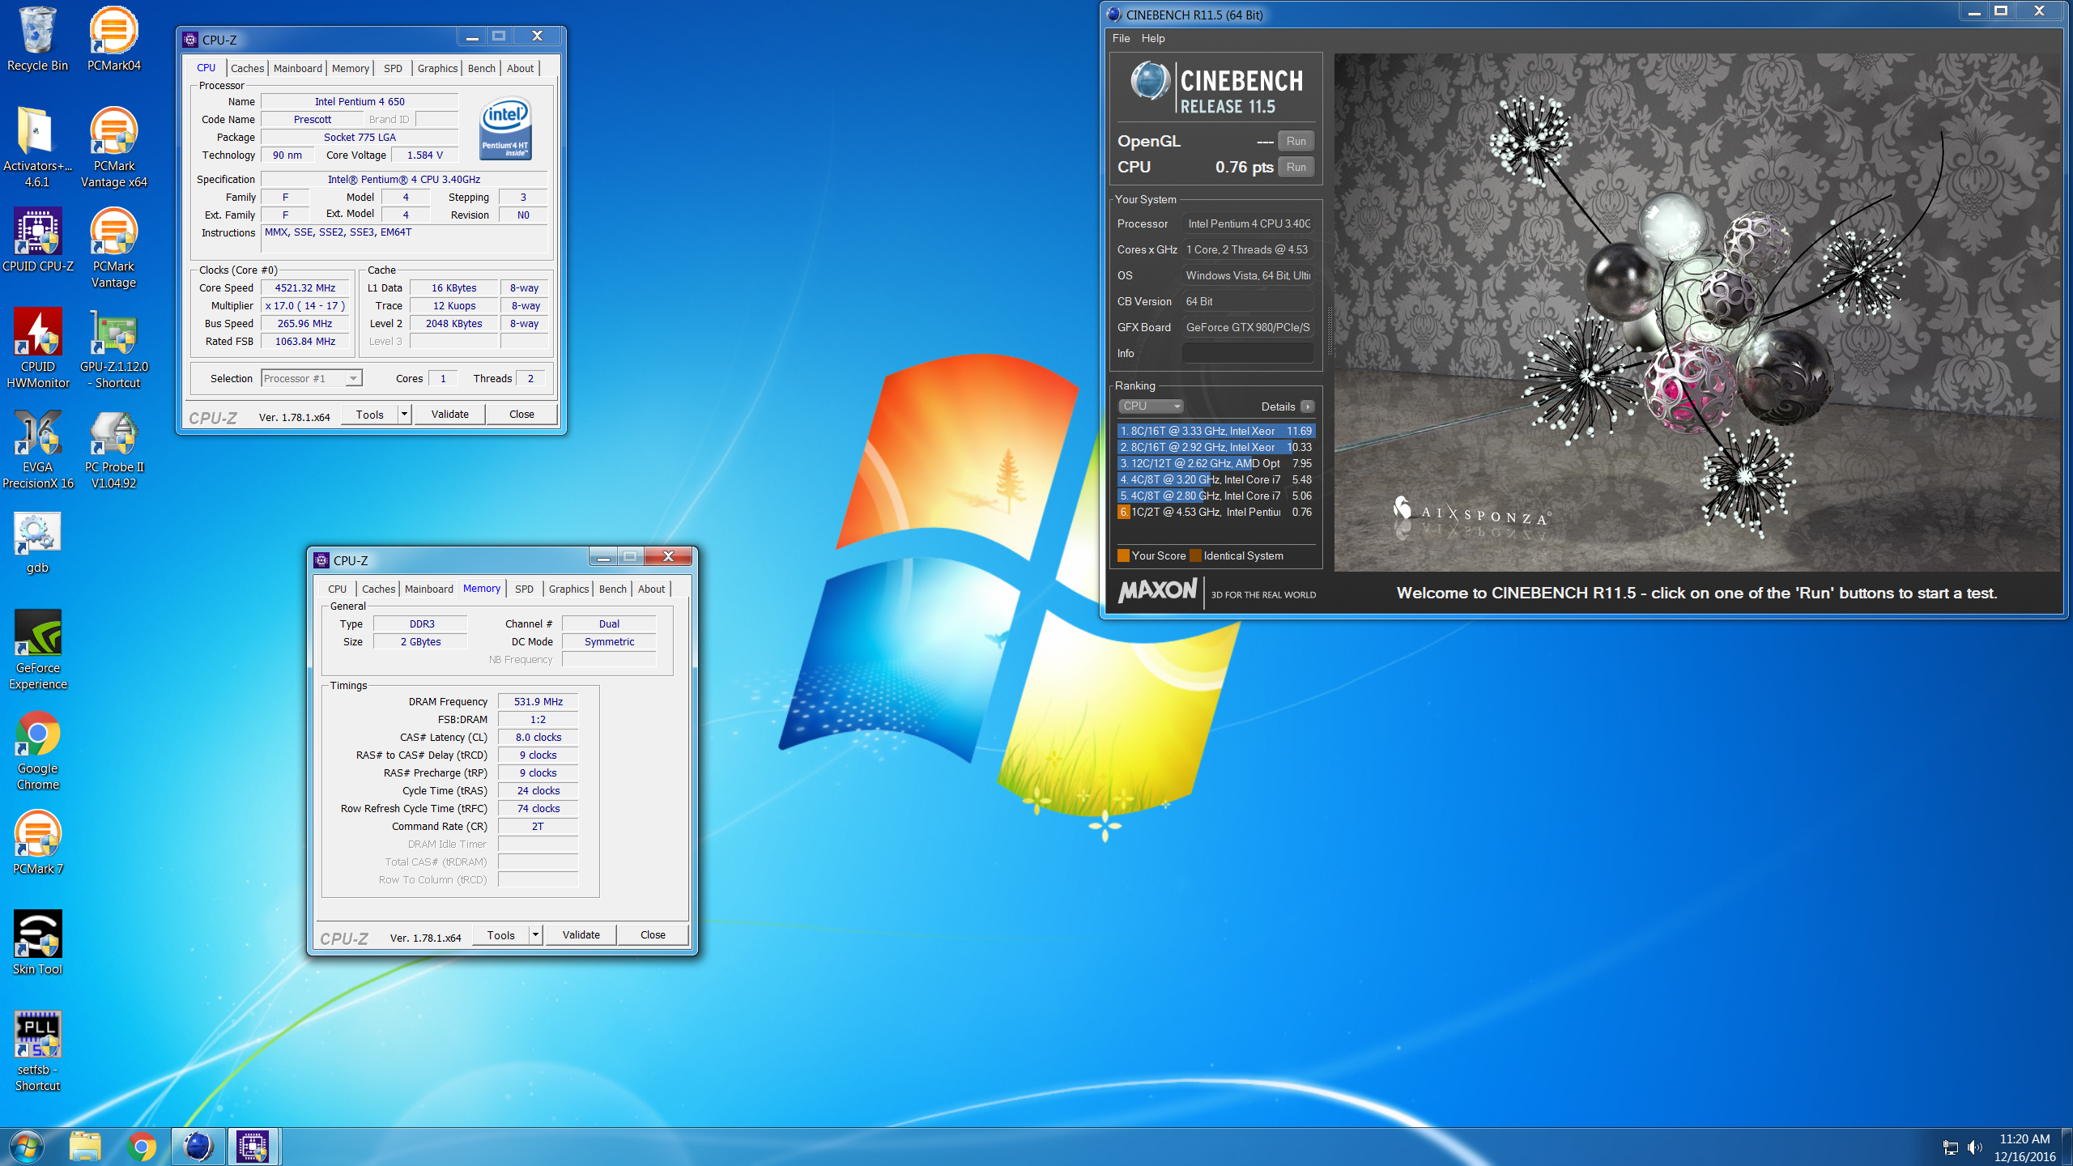Viewport: 2073px width, 1166px height.
Task: Open PCMark Vantage desktop icon
Action: point(113,248)
